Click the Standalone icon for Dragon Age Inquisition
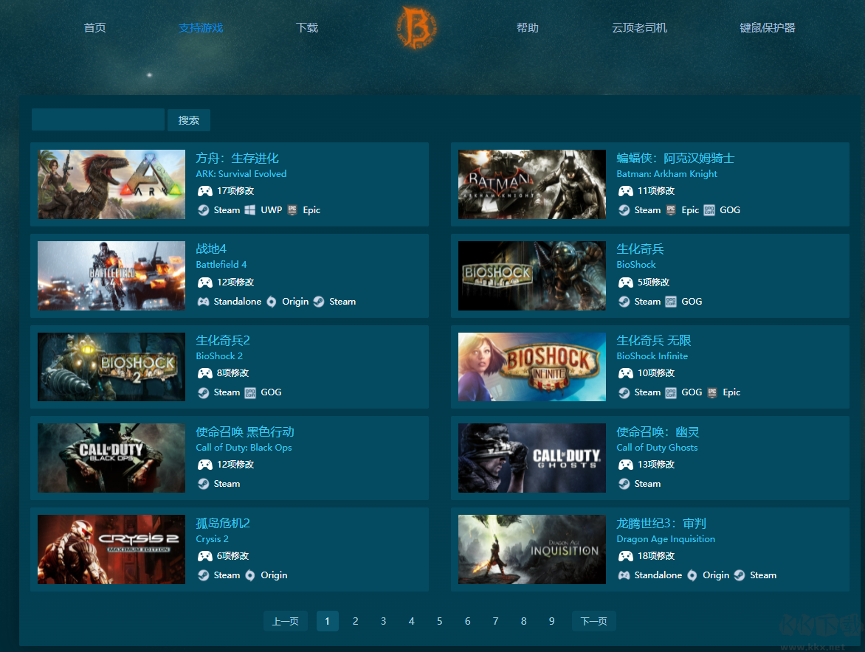 click(624, 575)
